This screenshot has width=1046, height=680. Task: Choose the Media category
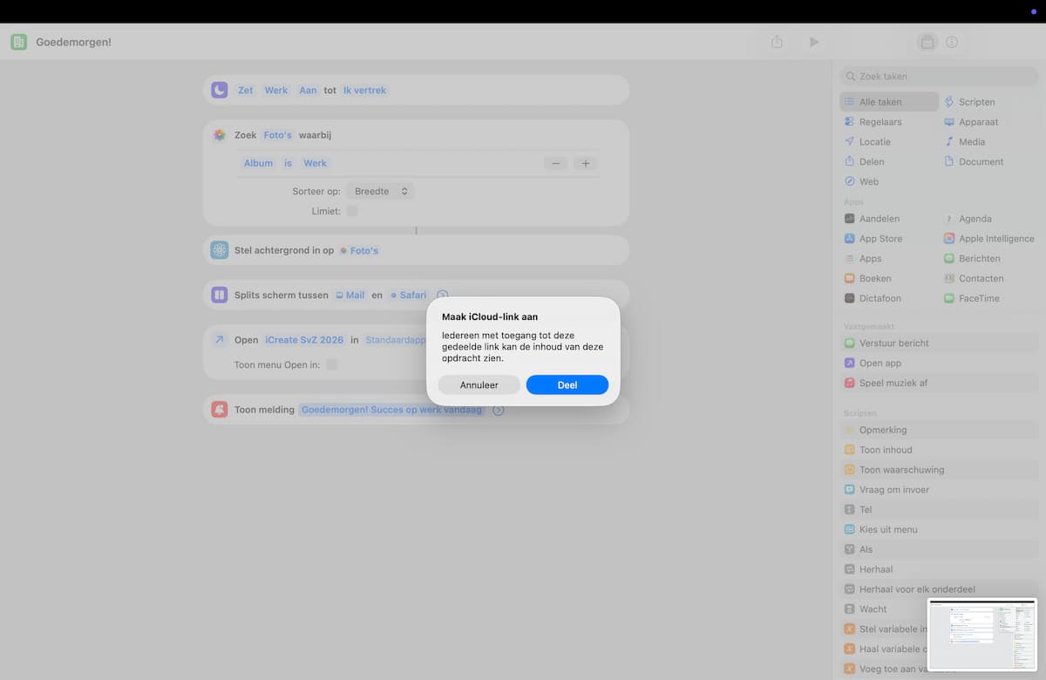coord(964,141)
